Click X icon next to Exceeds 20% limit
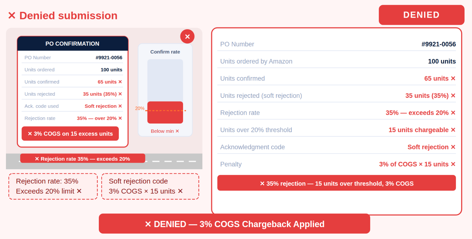This screenshot has width=472, height=239. [79, 191]
